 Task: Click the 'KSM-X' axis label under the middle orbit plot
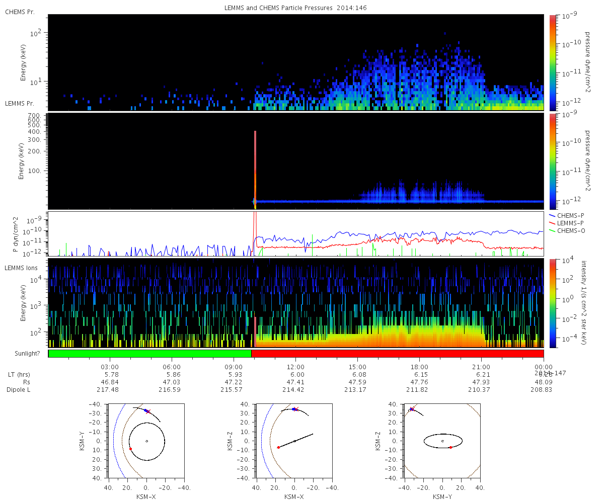294,496
